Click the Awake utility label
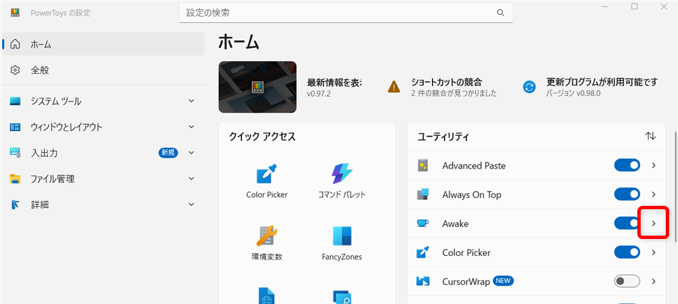 (456, 223)
